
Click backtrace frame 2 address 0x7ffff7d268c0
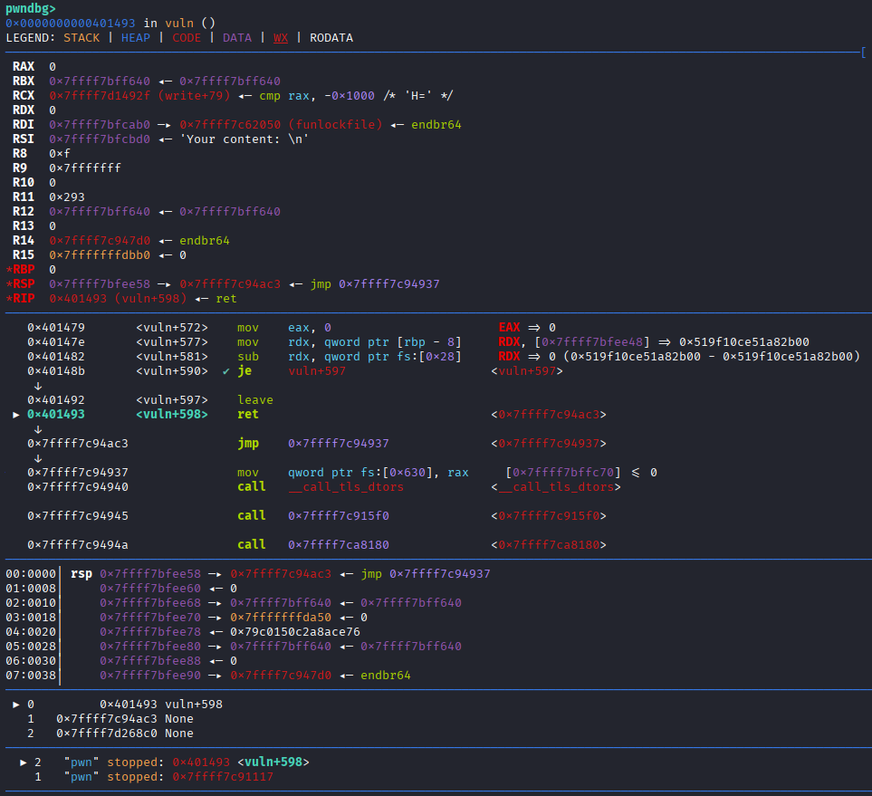(x=107, y=734)
